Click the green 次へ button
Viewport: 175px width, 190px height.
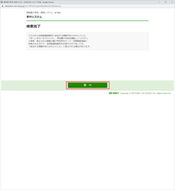(x=87, y=85)
